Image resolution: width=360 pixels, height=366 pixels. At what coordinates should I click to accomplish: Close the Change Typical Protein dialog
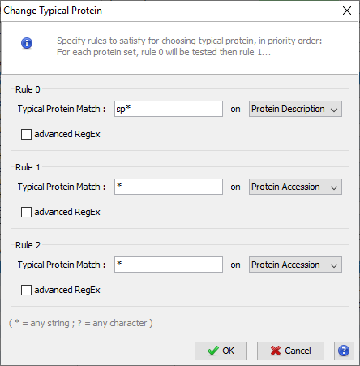click(x=347, y=11)
